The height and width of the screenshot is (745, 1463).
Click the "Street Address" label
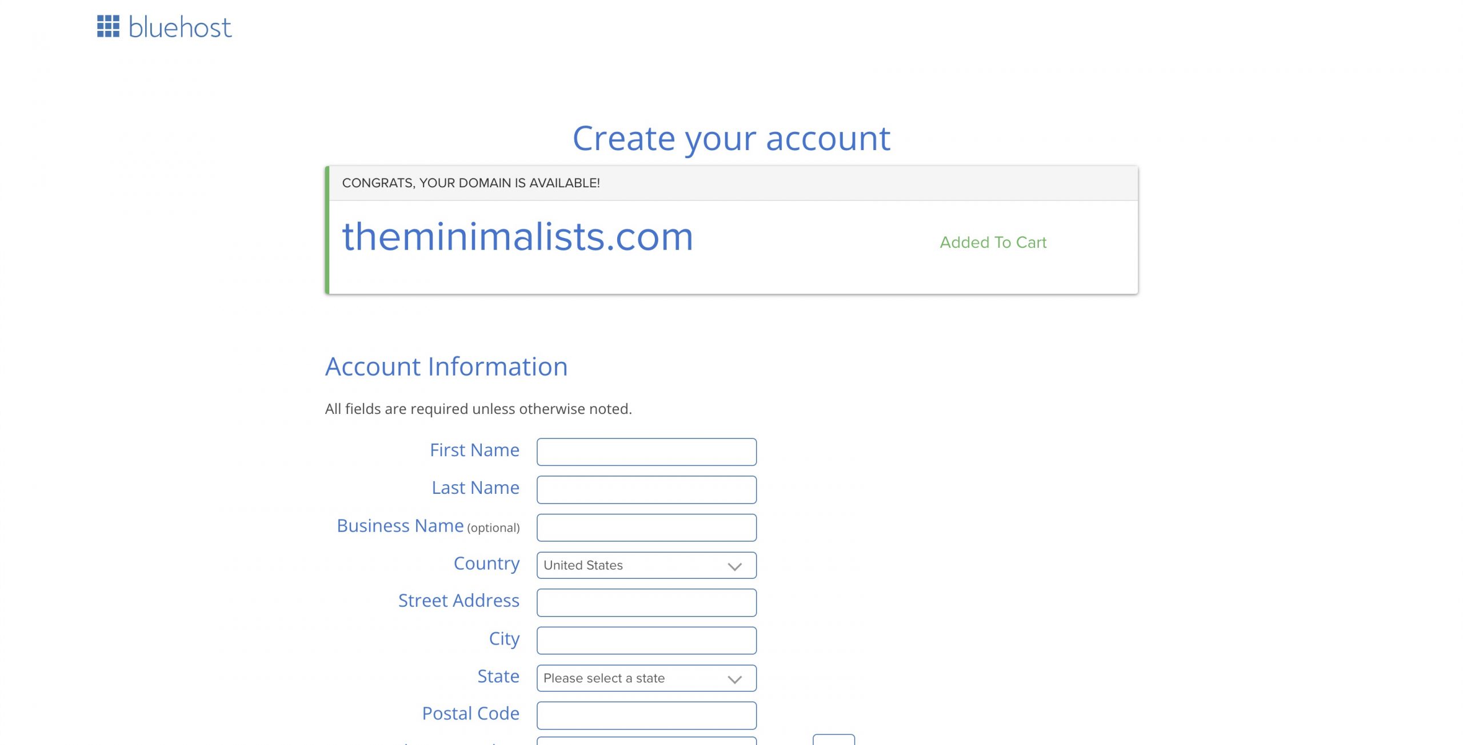(x=458, y=601)
